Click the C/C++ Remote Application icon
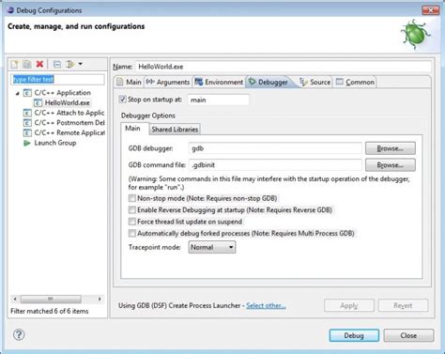 click(27, 133)
